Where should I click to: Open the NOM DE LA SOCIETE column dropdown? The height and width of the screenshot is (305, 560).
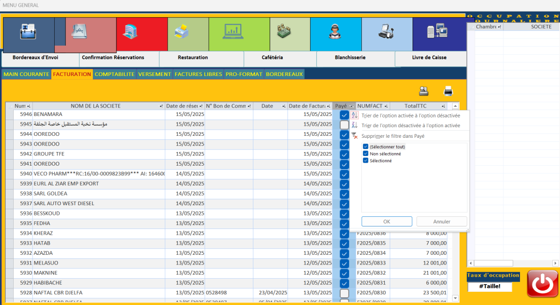161,106
